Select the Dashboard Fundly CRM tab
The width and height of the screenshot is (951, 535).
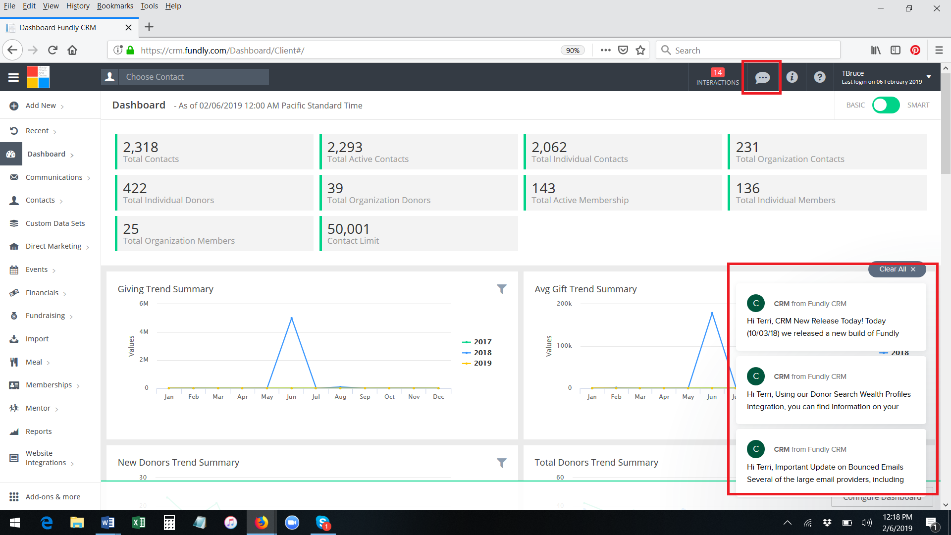click(69, 27)
